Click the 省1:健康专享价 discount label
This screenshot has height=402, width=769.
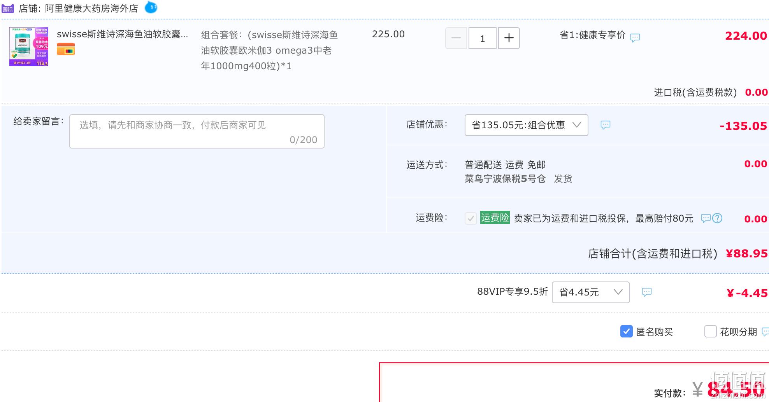click(x=592, y=35)
